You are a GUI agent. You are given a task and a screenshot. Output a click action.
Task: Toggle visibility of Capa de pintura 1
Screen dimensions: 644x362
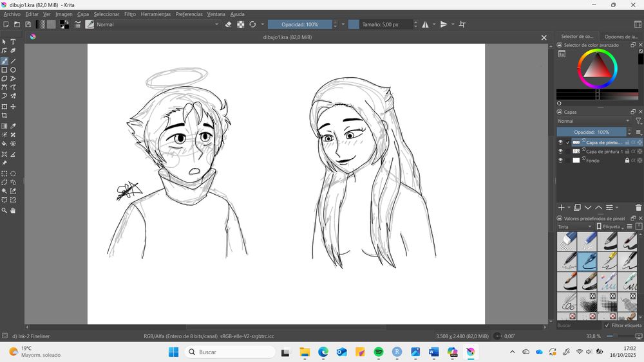point(560,151)
